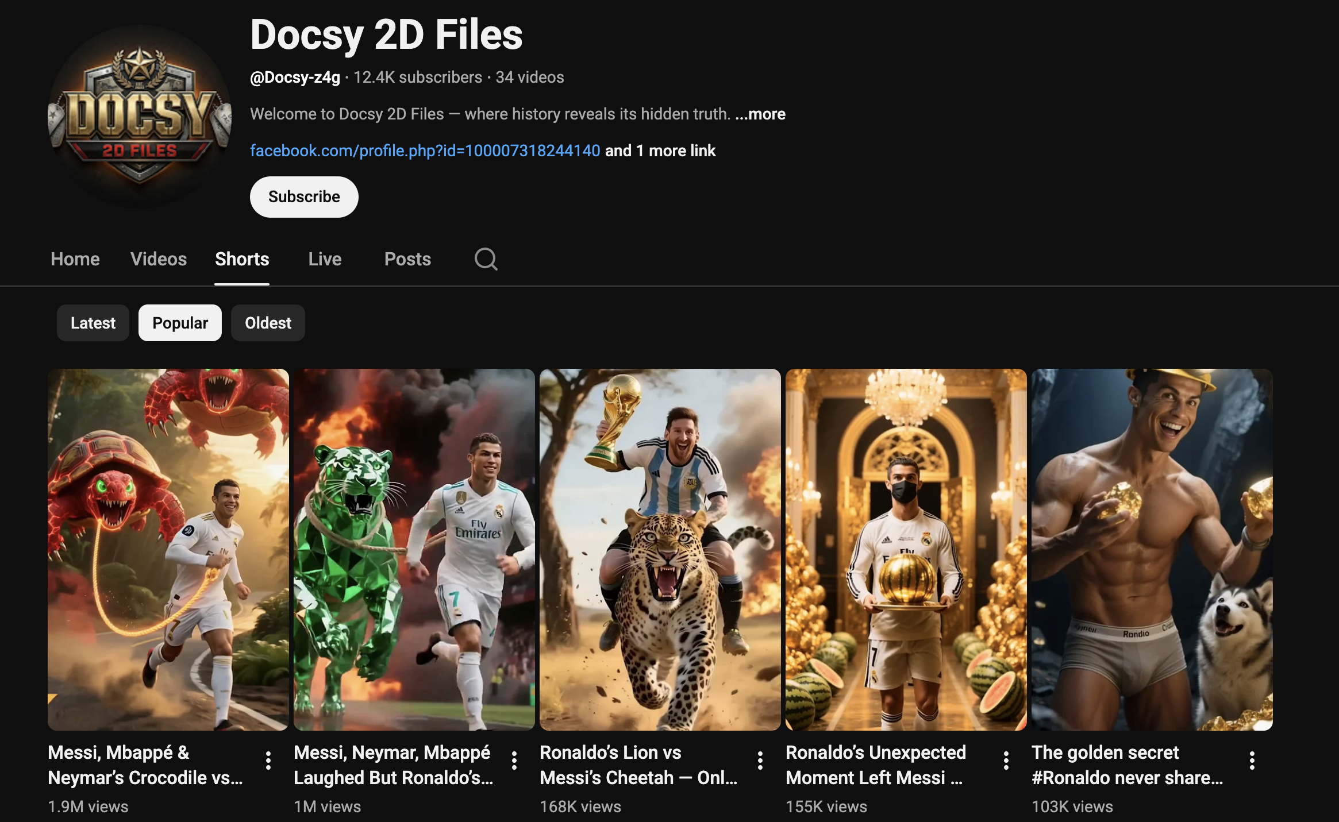This screenshot has height=822, width=1339.
Task: Click the channel search magnifier icon
Action: pos(486,259)
